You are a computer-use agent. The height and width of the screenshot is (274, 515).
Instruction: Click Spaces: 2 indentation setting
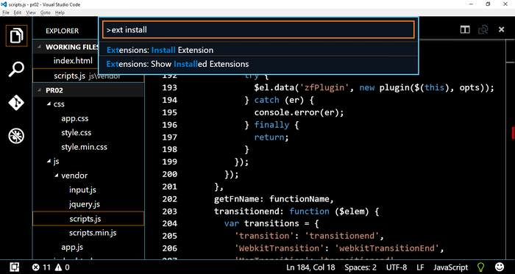pyautogui.click(x=360, y=267)
